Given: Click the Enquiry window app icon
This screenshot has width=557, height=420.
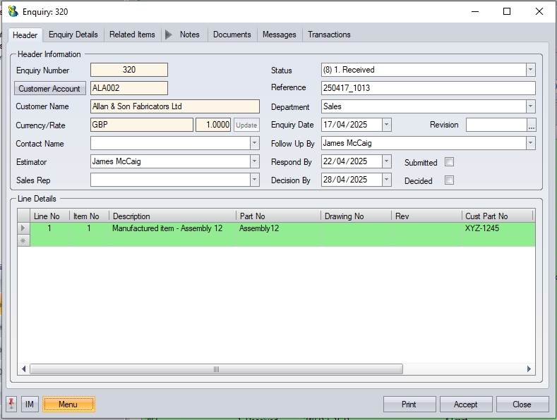Looking at the screenshot, I should tap(13, 12).
